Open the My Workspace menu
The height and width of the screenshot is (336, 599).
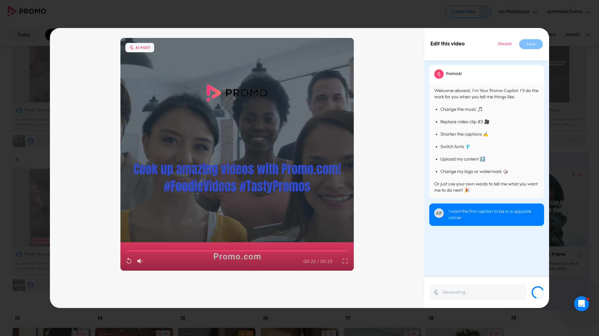click(518, 12)
